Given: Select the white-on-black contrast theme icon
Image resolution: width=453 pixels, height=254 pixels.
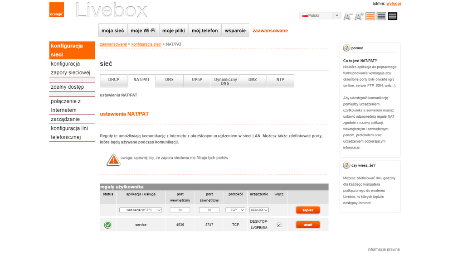Looking at the screenshot, I should 393,16.
